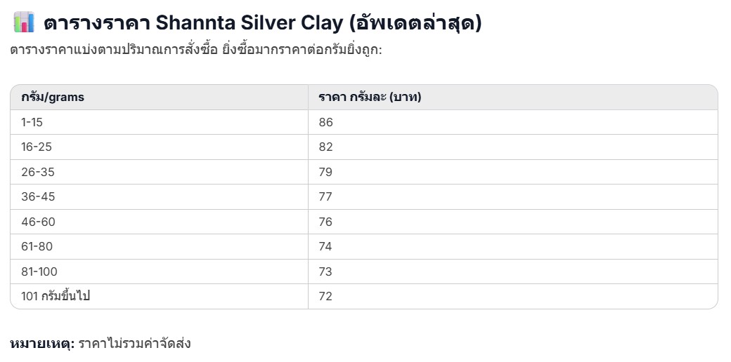Select the 36-45 grams cell
731x362 pixels.
pos(38,197)
